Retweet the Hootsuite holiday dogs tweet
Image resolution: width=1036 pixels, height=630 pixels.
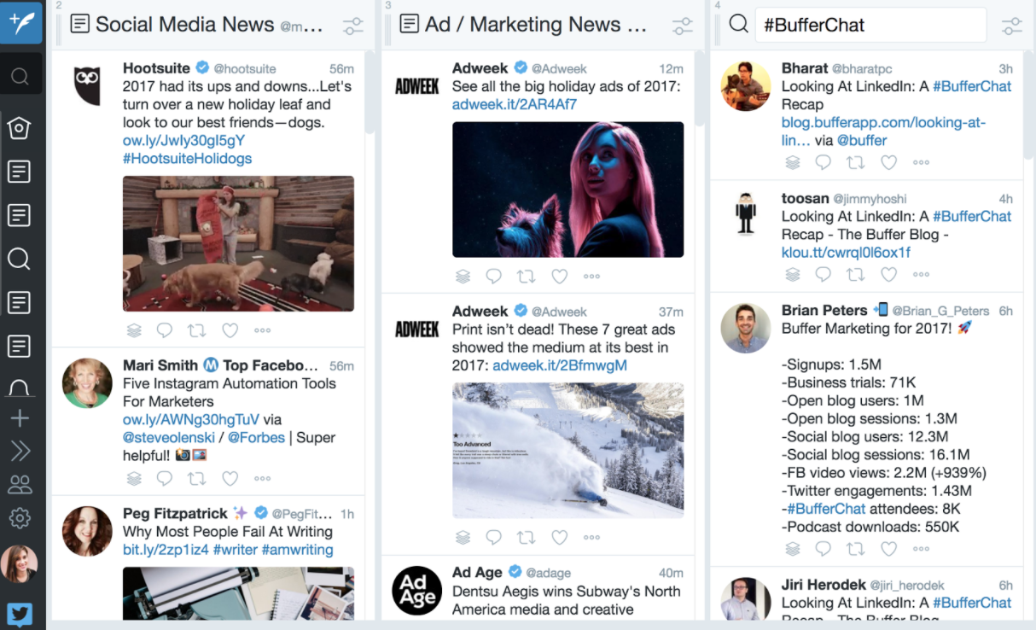tap(197, 330)
